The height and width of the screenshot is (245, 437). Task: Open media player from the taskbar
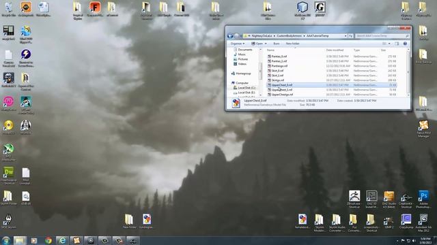(34, 240)
